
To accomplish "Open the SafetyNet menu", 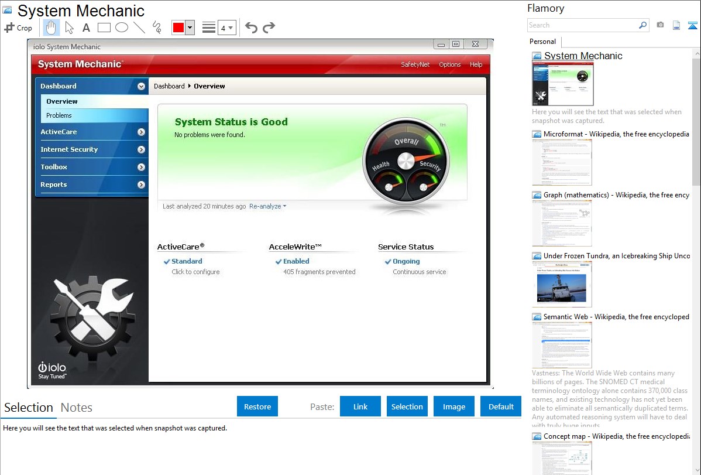I will click(415, 64).
